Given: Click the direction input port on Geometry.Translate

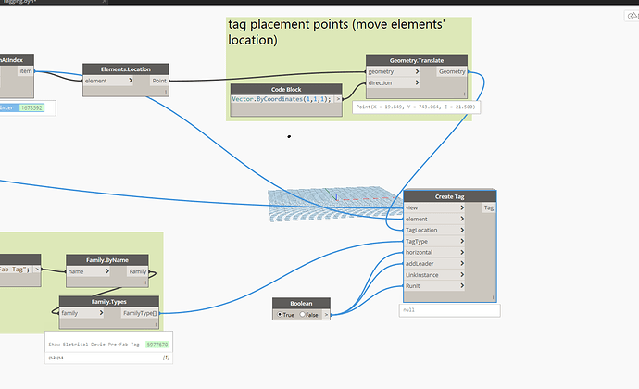Looking at the screenshot, I should tap(394, 82).
